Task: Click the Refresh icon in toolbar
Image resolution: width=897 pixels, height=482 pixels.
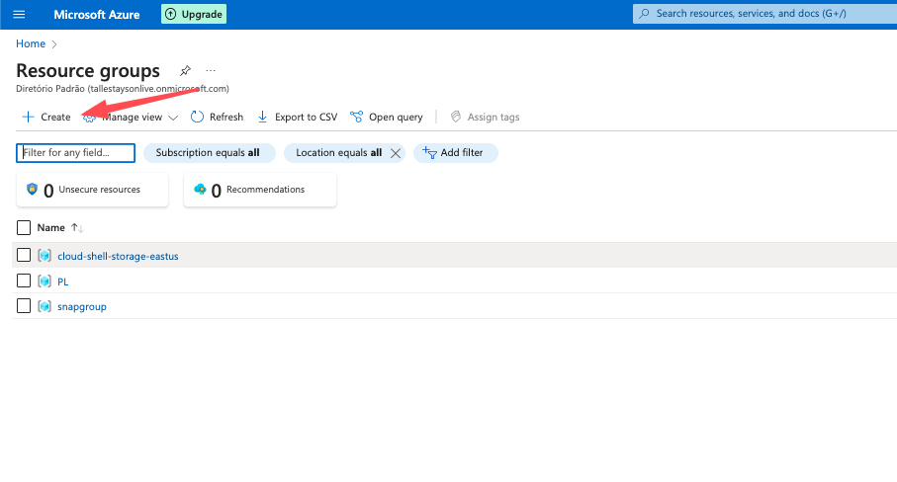Action: click(x=198, y=117)
